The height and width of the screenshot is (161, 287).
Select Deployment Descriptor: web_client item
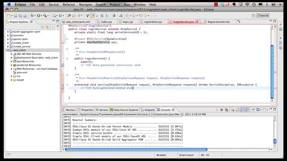37,58
